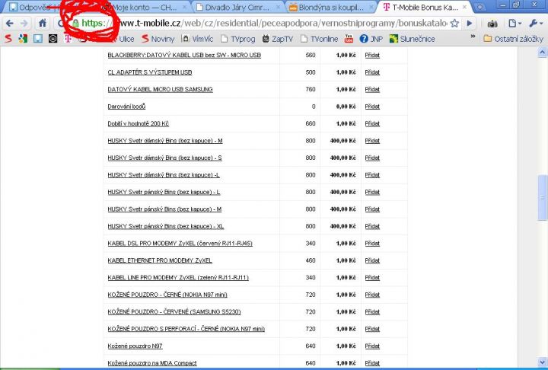Open the Noviny bookmark
Screen dimensions: 548x370
[158, 39]
